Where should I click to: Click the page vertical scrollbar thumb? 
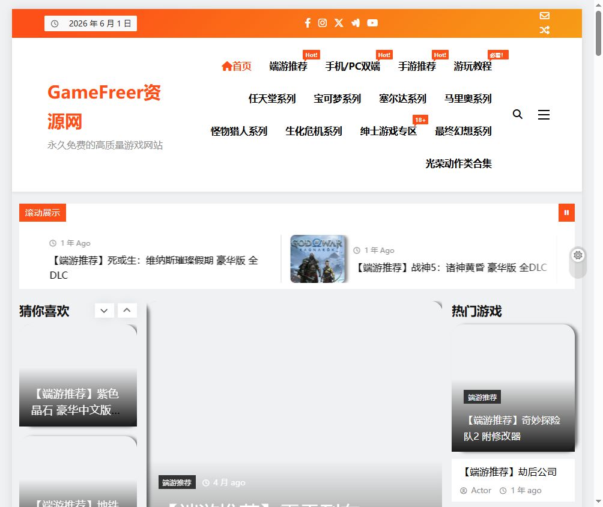[598, 34]
